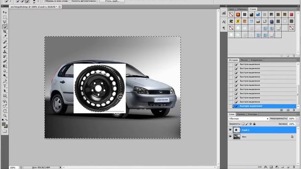This screenshot has width=301, height=169.
Task: Select the 3D Camera tool
Action: point(5,106)
